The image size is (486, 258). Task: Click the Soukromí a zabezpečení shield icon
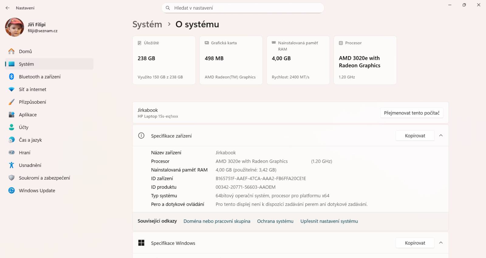(12, 178)
